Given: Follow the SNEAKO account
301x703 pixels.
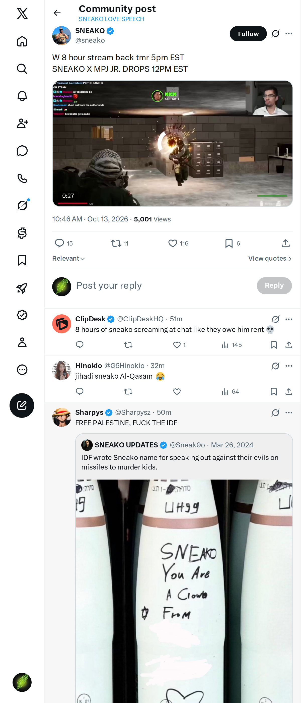Looking at the screenshot, I should click(248, 34).
